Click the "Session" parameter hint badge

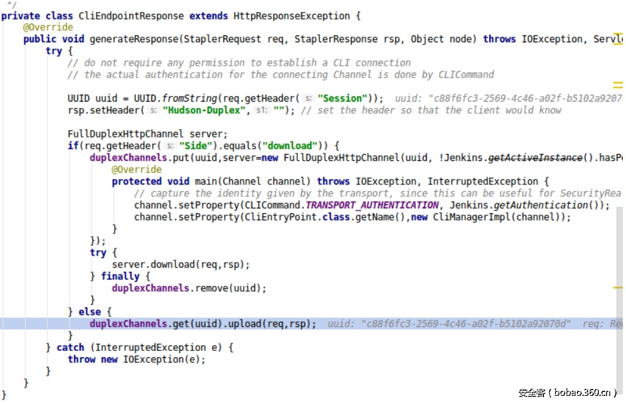pyautogui.click(x=308, y=98)
